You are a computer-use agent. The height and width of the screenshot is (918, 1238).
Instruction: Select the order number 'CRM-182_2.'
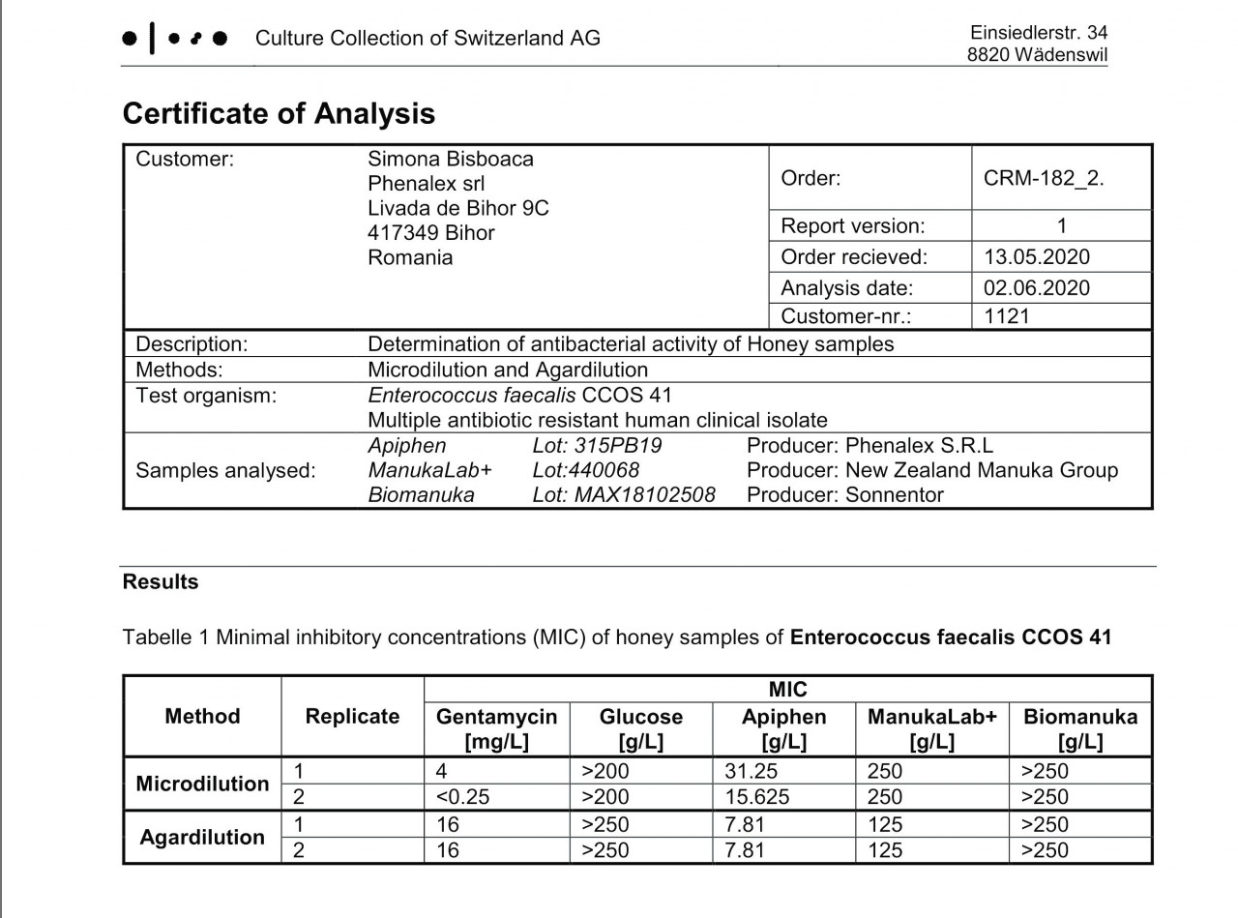(1044, 178)
